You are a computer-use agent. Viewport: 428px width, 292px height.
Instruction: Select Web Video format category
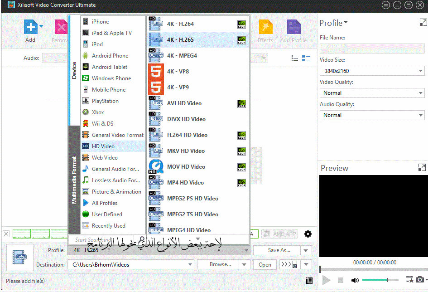[105, 158]
